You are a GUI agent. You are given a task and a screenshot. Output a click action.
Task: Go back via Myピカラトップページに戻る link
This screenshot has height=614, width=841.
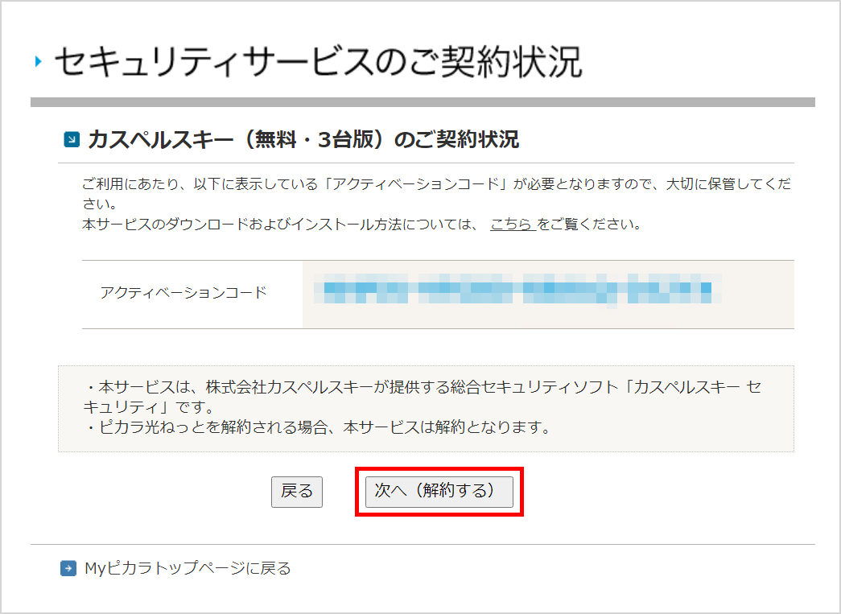point(188,568)
